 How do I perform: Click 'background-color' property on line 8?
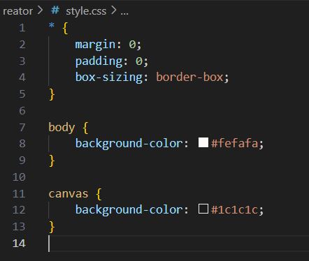[129, 144]
